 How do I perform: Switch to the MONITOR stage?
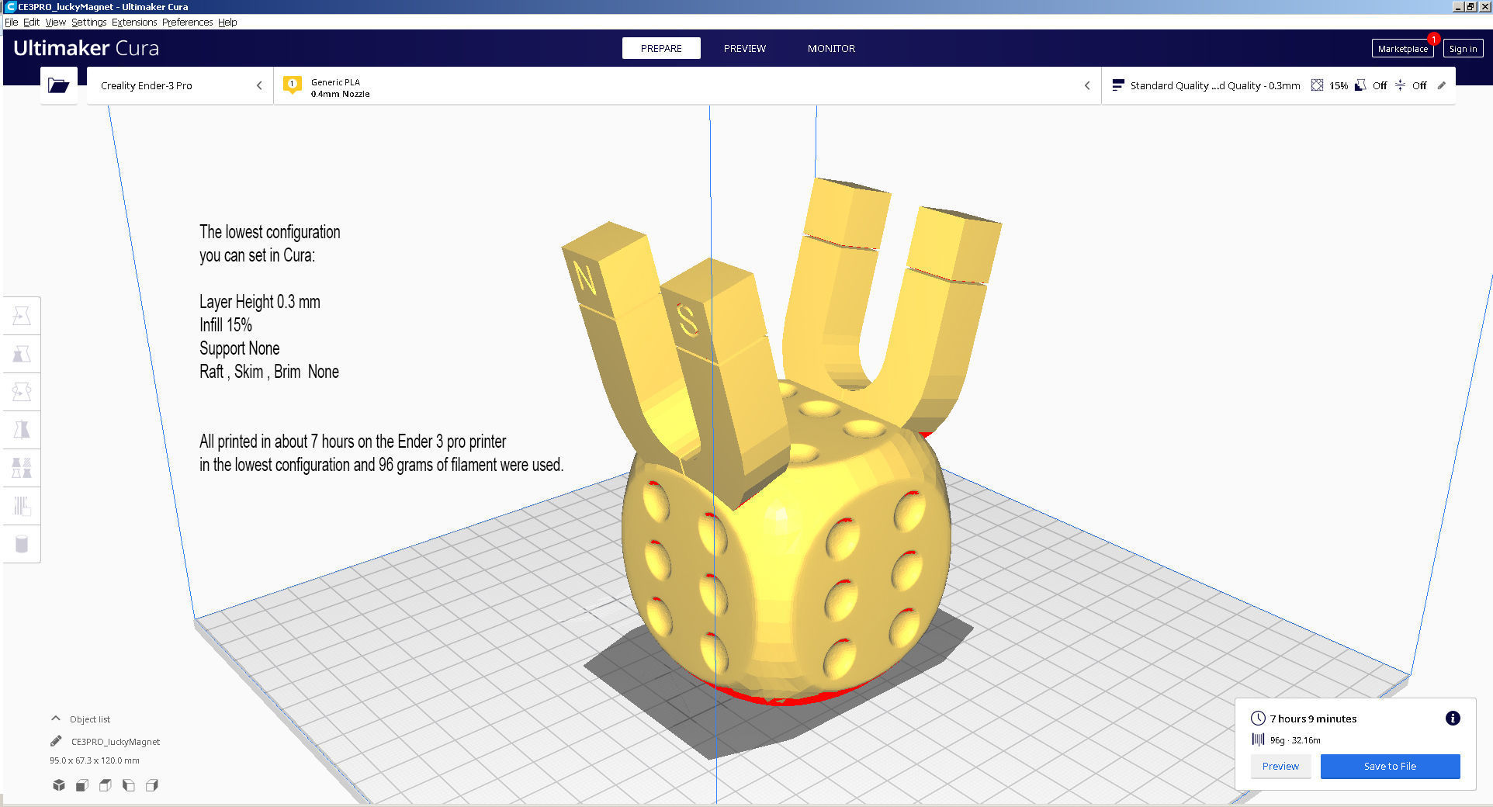click(x=831, y=48)
